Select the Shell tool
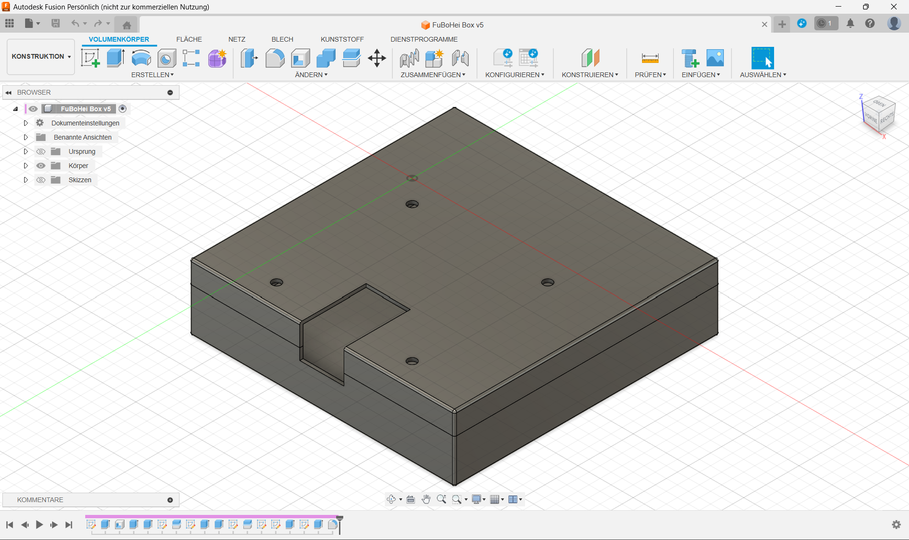Image resolution: width=909 pixels, height=540 pixels. (300, 58)
